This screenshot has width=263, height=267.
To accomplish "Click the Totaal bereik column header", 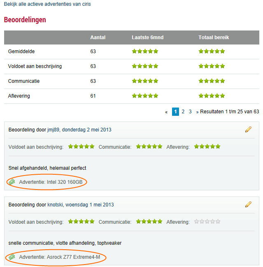I will [214, 37].
